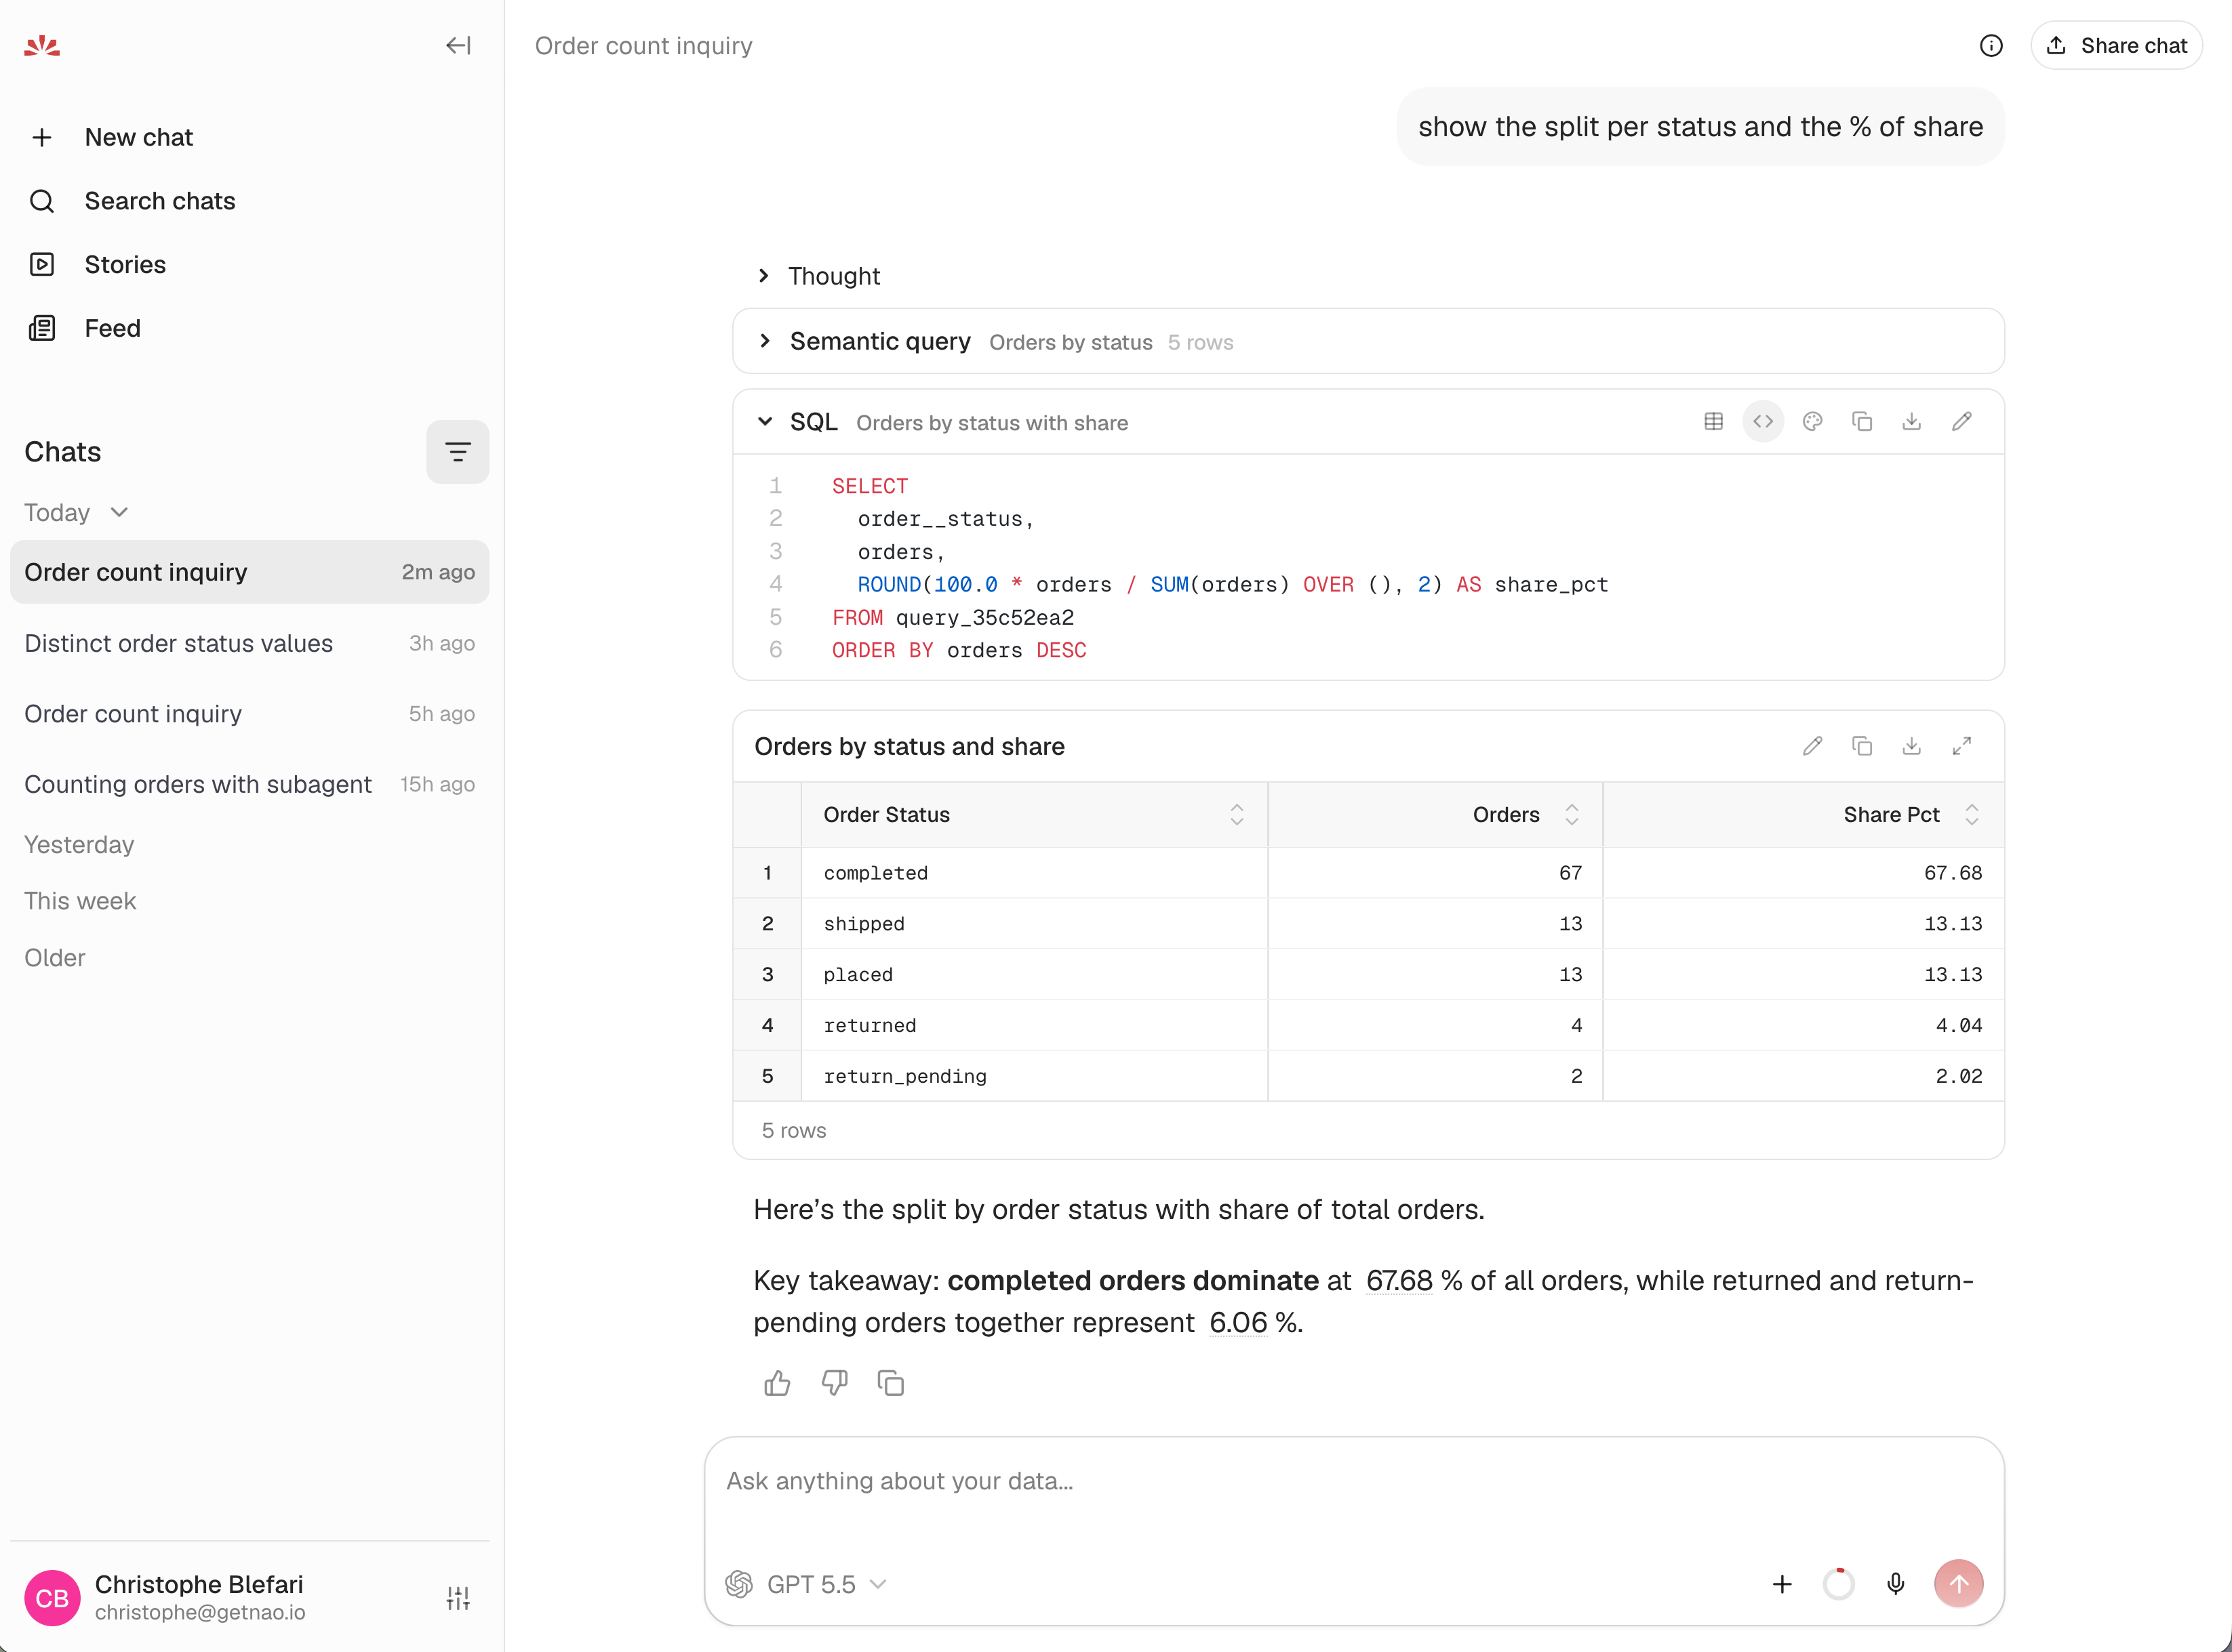
Task: Switch SQL block to code view
Action: pyautogui.click(x=1763, y=422)
